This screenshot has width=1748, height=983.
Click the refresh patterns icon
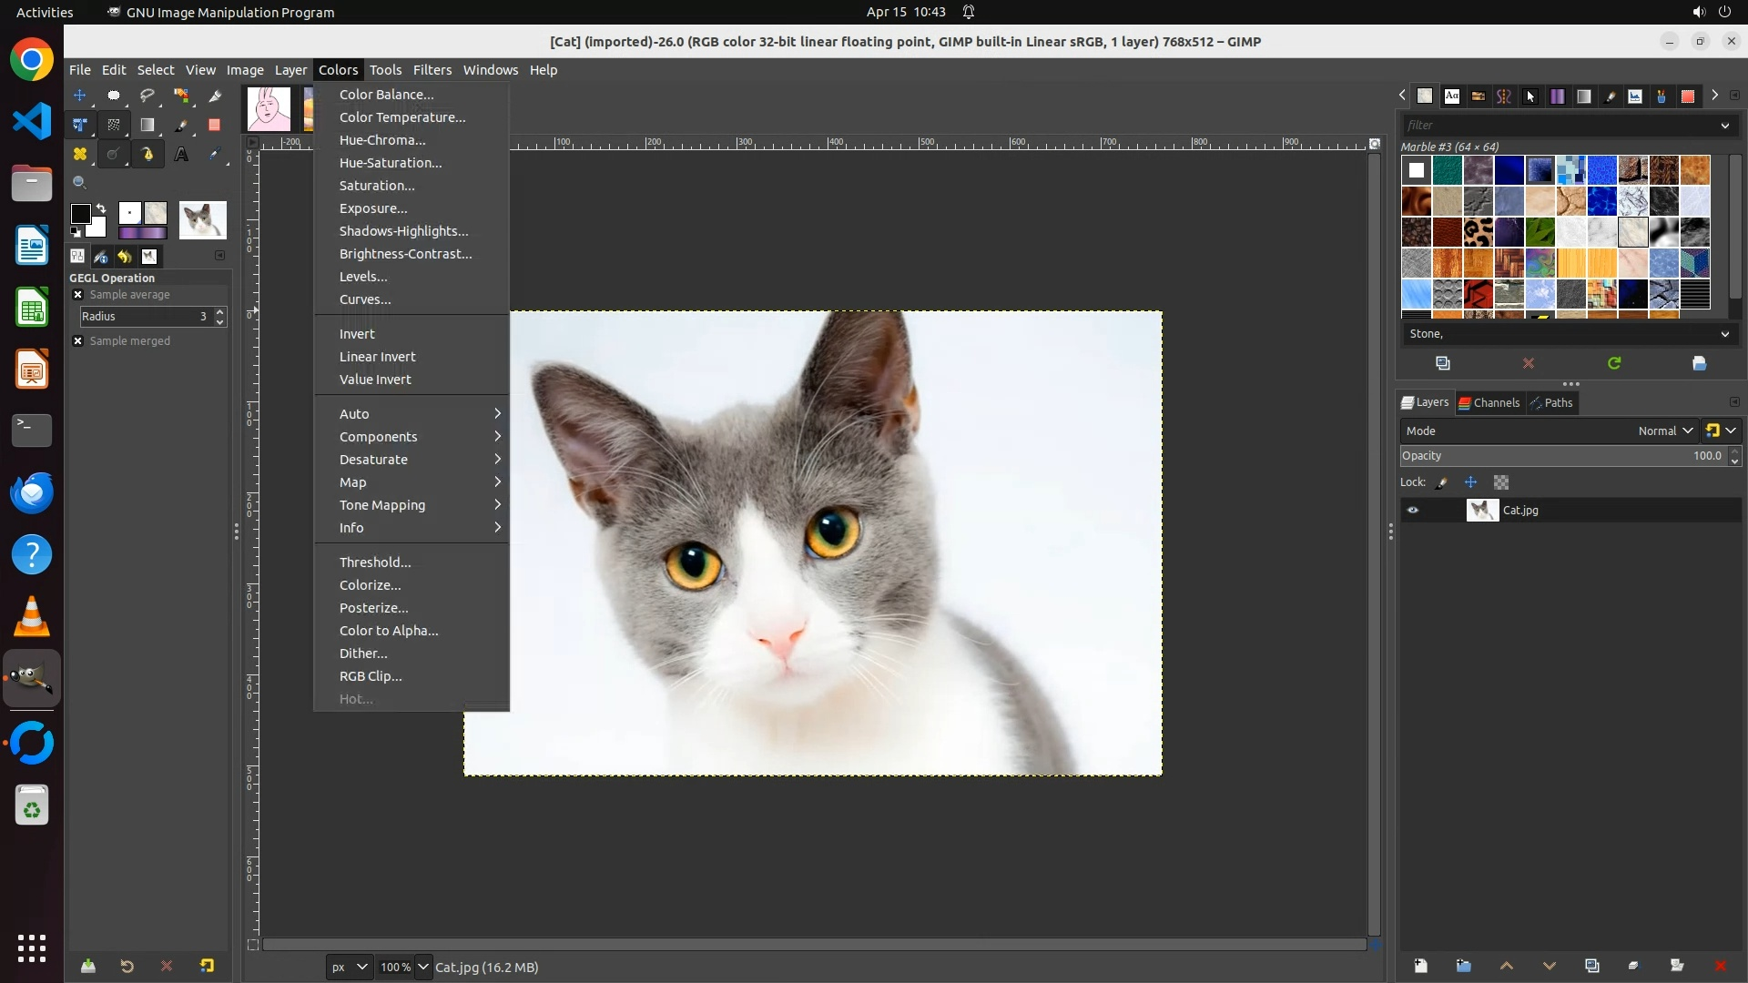coord(1614,363)
